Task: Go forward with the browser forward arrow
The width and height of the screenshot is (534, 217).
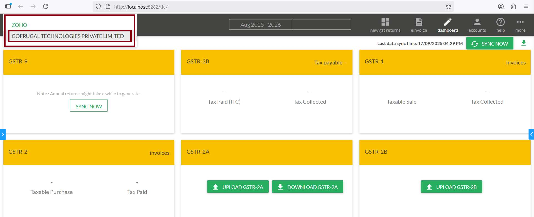Action: (x=33, y=6)
